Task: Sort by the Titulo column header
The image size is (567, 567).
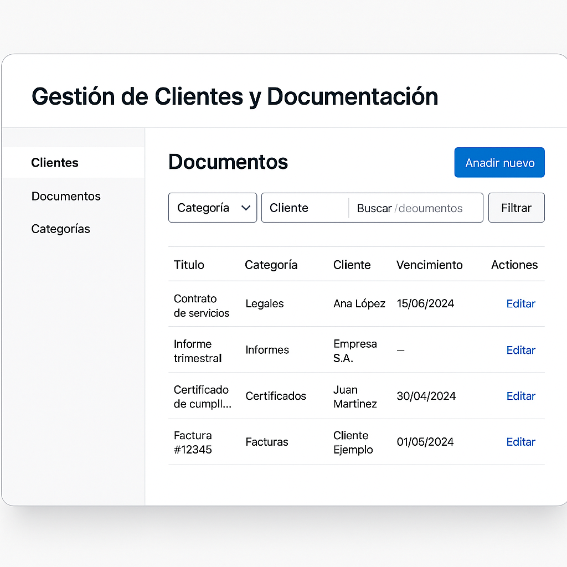Action: (x=189, y=265)
